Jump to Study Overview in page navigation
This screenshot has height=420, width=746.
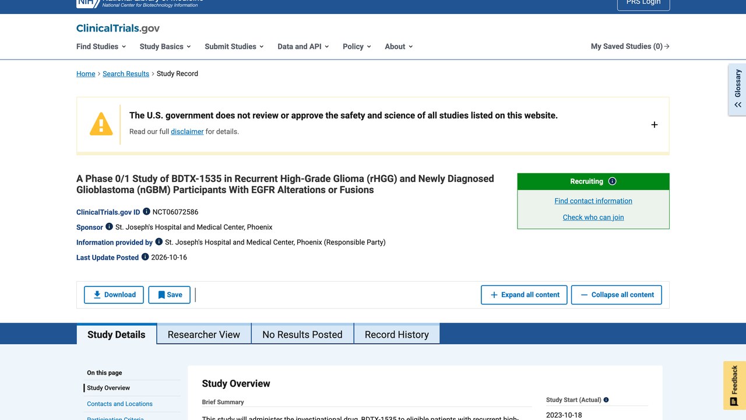pos(108,388)
